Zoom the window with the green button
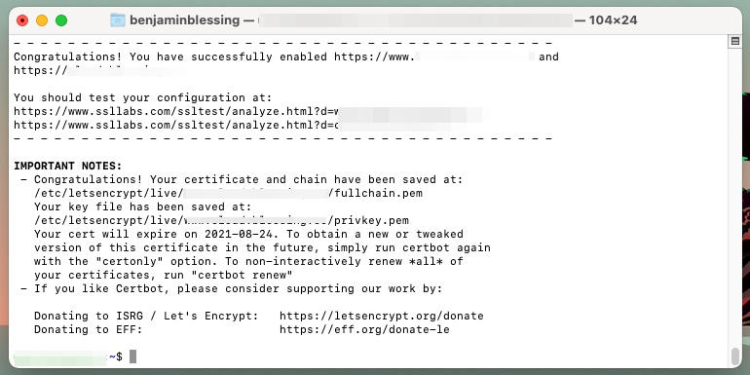The width and height of the screenshot is (750, 375). (x=61, y=20)
